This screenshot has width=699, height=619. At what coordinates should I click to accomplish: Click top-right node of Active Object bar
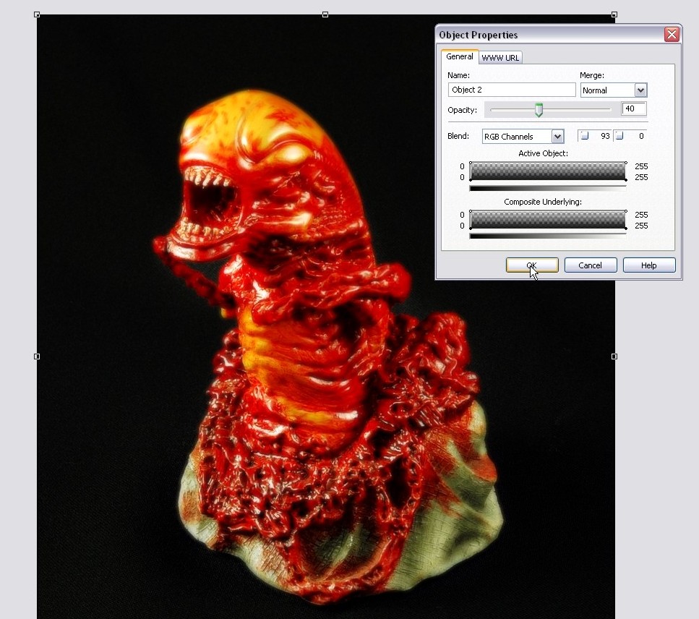pyautogui.click(x=626, y=163)
